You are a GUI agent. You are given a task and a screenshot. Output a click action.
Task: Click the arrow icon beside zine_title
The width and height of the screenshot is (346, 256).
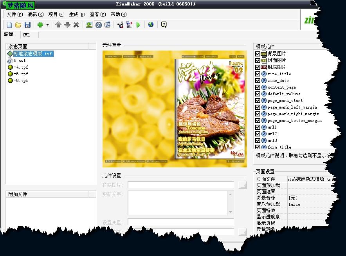(264, 74)
